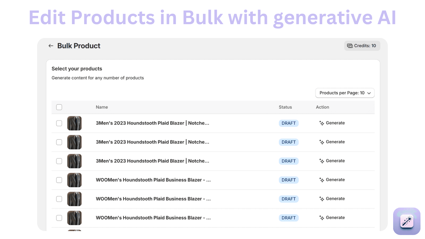This screenshot has width=425, height=239.
Task: Click Generate on the top product row
Action: point(335,123)
